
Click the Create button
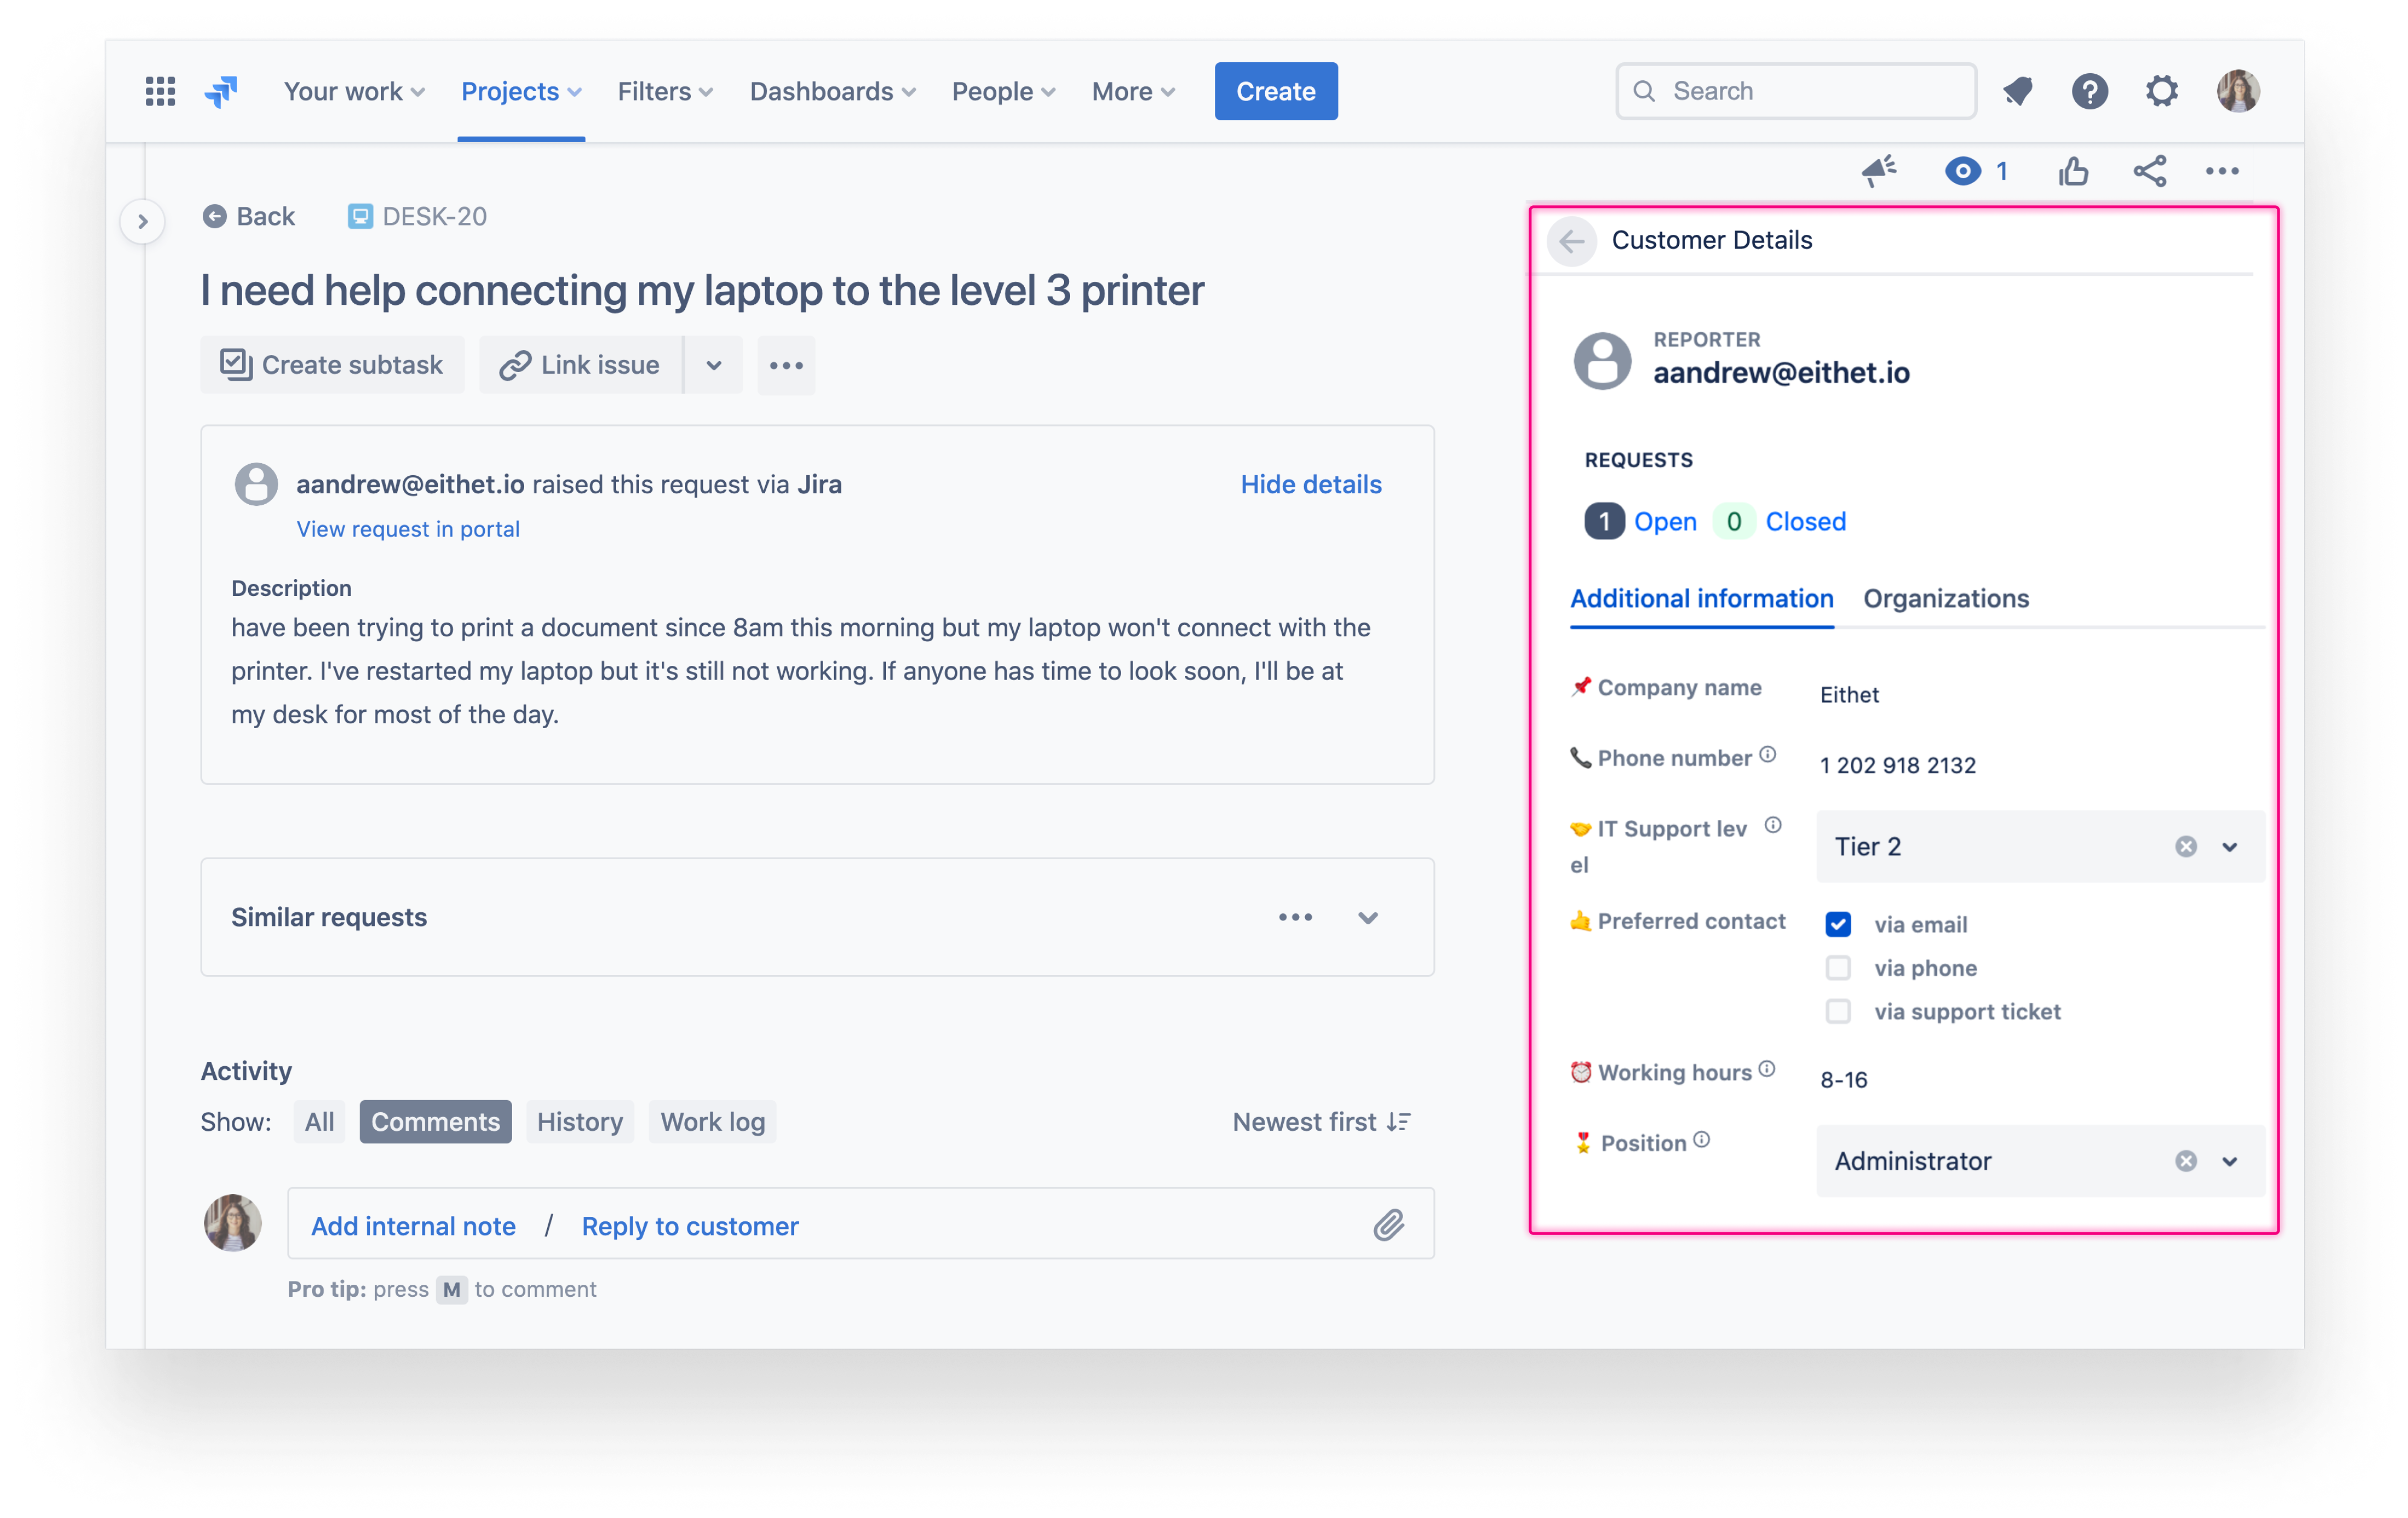point(1275,91)
